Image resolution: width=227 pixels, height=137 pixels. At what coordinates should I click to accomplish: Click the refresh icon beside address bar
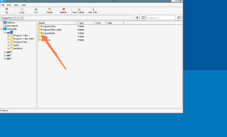coord(143,18)
